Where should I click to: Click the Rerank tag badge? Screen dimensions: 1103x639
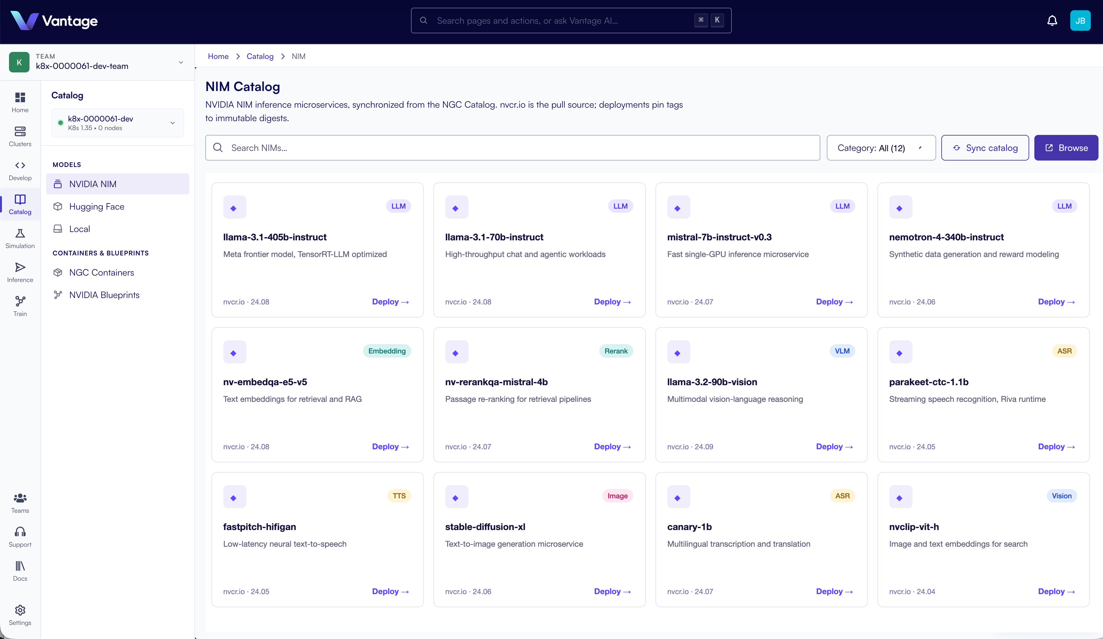(616, 351)
